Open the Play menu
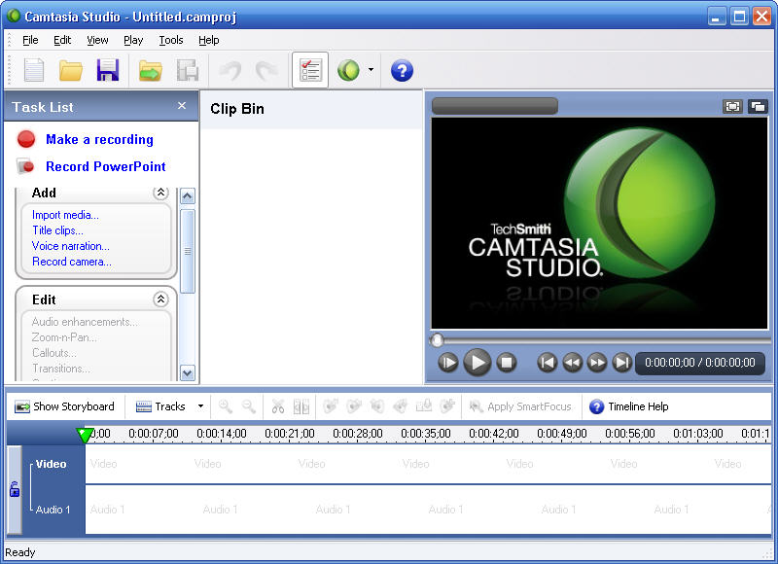778x564 pixels. pos(133,40)
